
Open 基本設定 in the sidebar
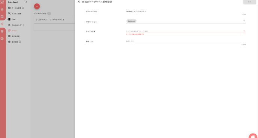click(15, 42)
